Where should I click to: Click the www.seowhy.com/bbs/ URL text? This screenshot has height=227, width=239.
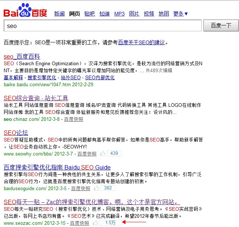pos(28,154)
